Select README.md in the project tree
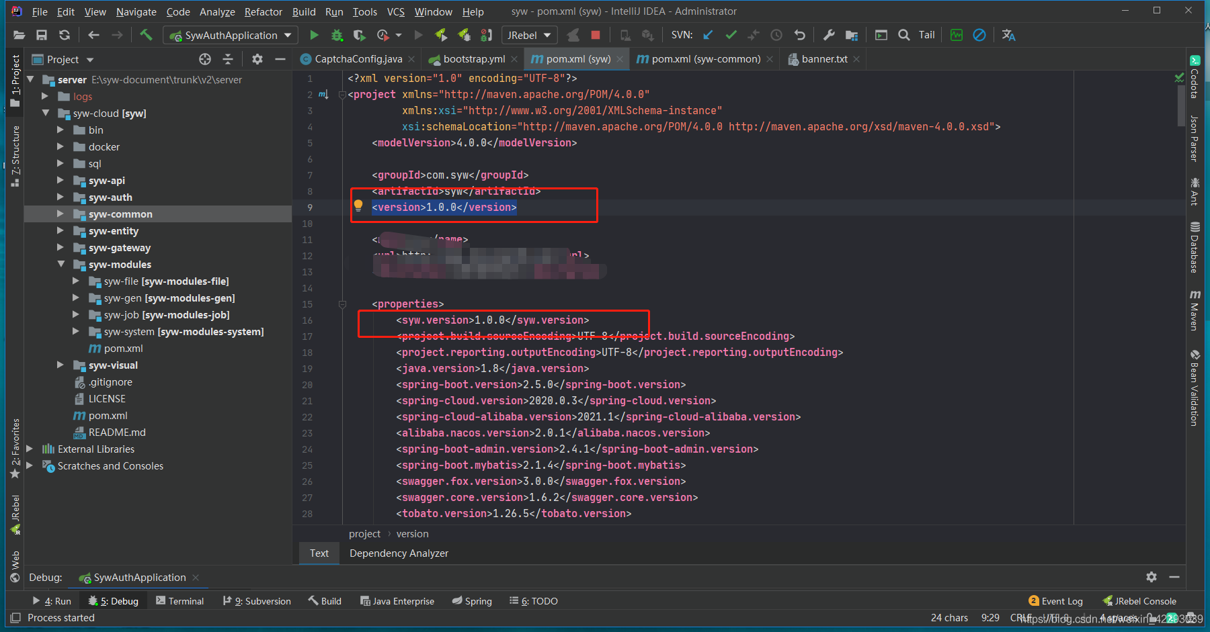 117,432
